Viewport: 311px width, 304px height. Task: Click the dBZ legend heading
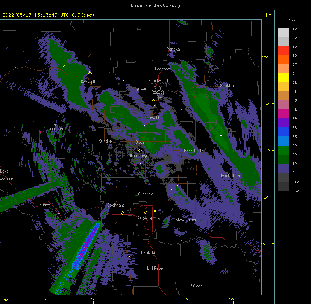tap(292, 19)
